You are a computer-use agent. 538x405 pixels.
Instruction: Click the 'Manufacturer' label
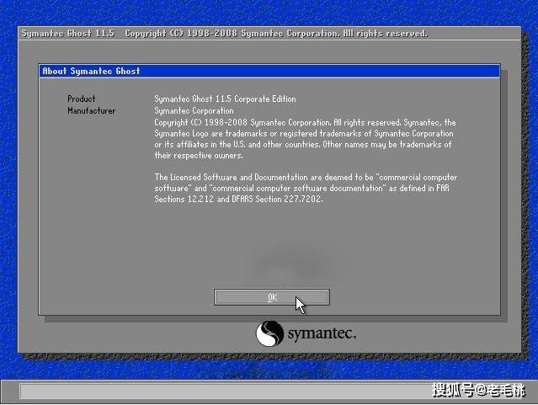pos(92,110)
